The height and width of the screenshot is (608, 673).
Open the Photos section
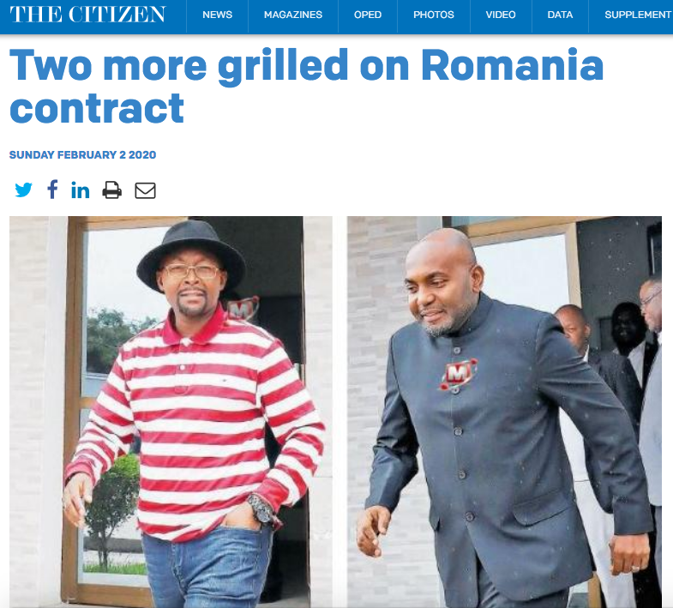pyautogui.click(x=434, y=15)
